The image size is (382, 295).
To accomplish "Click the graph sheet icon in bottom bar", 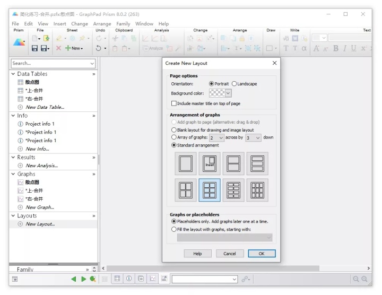I will coord(153,279).
